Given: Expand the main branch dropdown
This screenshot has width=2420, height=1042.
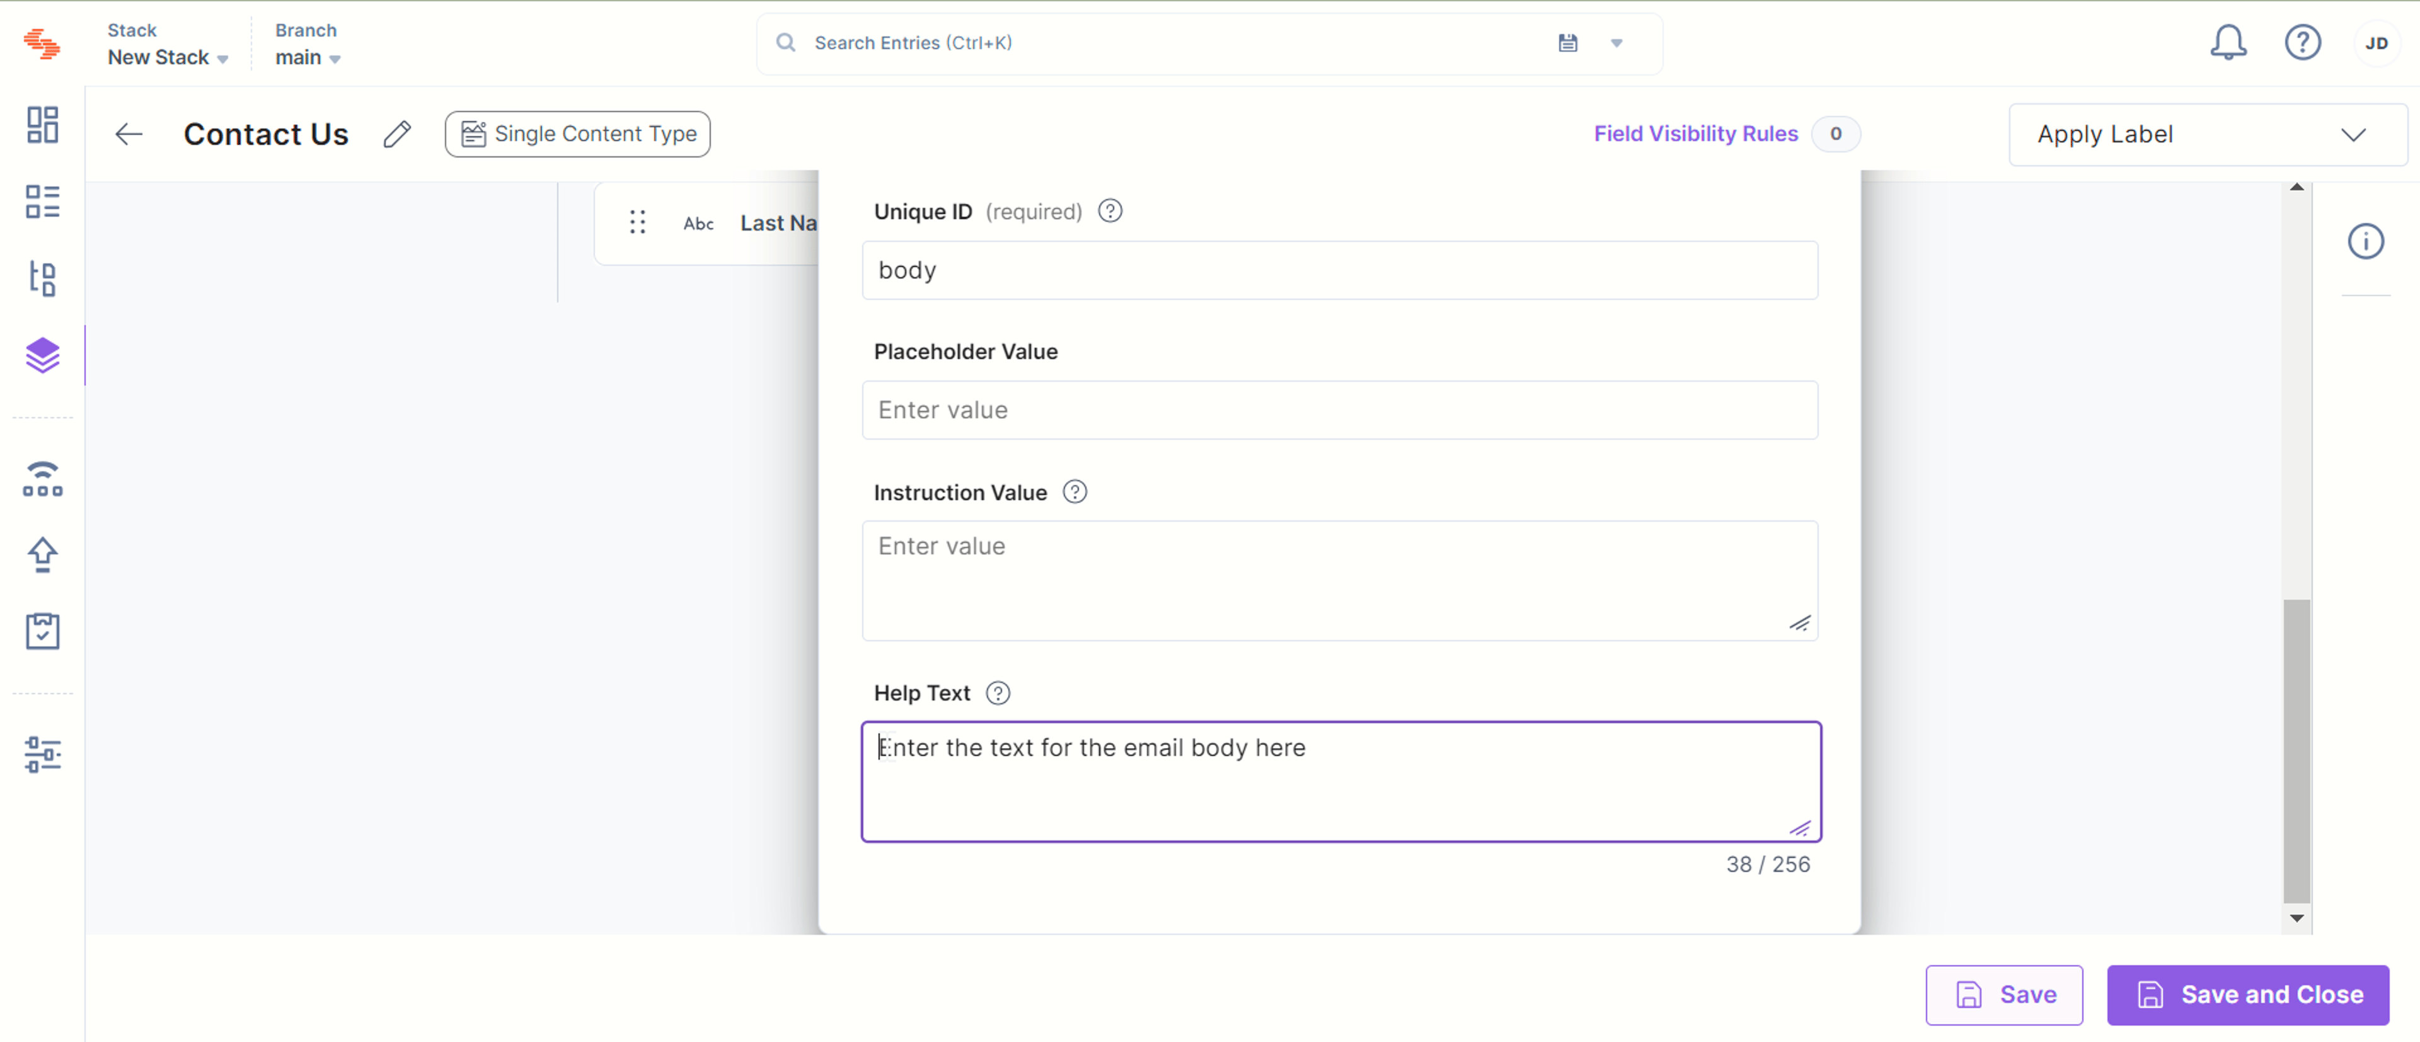Looking at the screenshot, I should click(307, 57).
